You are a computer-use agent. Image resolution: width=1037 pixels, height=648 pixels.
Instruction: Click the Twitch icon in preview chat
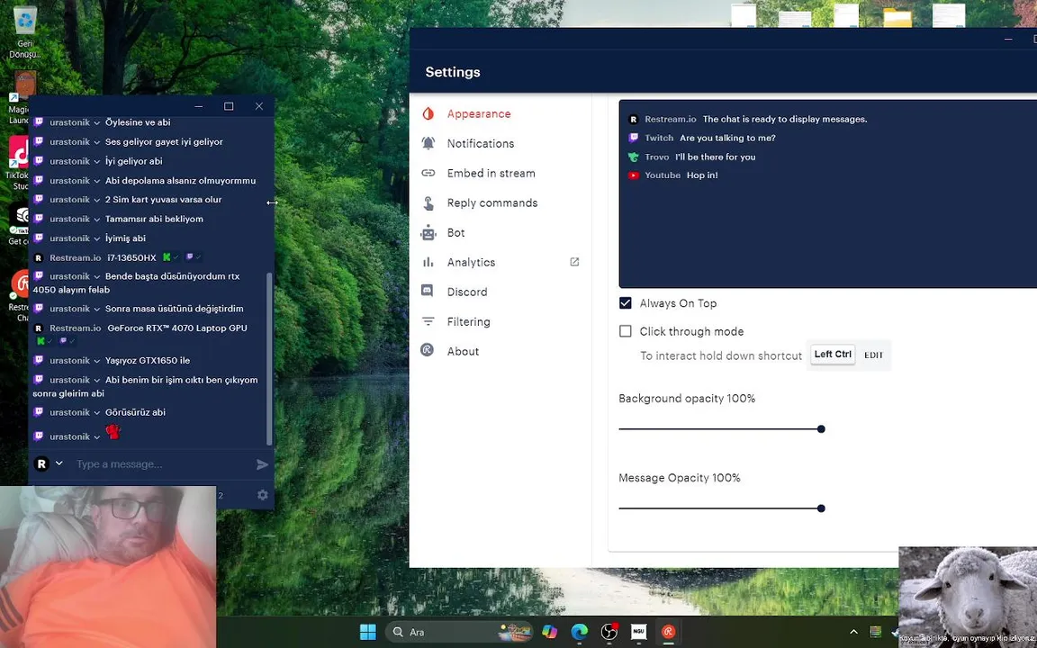[633, 138]
